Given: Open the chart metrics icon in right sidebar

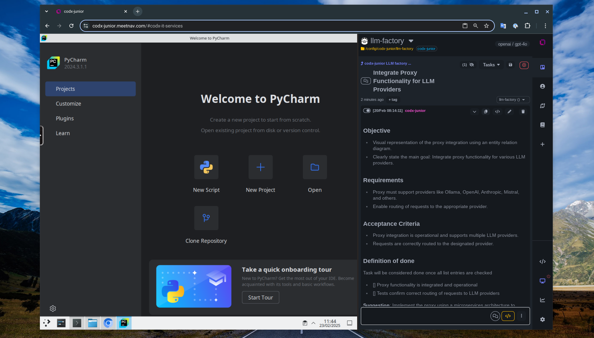Looking at the screenshot, I should coord(542,300).
